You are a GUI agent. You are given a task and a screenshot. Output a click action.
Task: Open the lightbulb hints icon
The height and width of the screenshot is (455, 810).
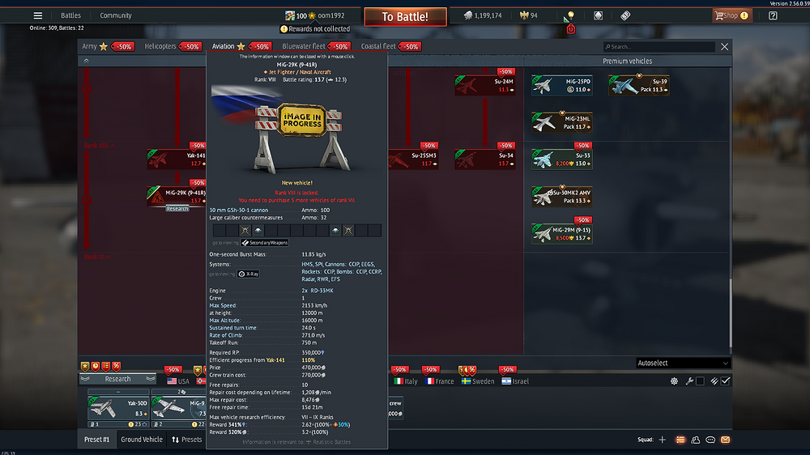tap(570, 15)
